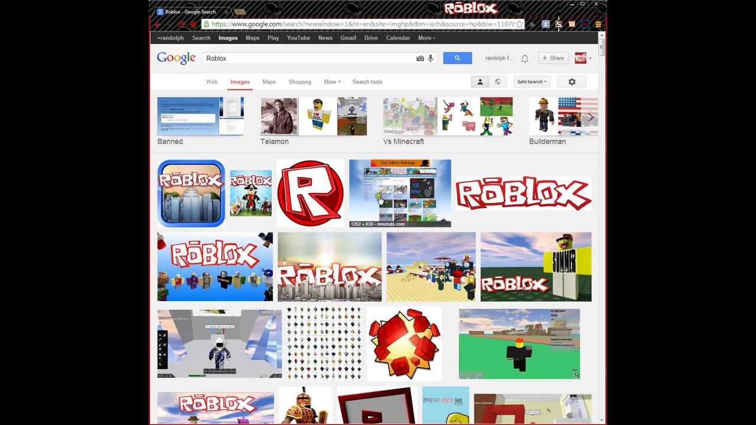Click the Share button
Viewport: 756px width, 425px height.
[553, 58]
